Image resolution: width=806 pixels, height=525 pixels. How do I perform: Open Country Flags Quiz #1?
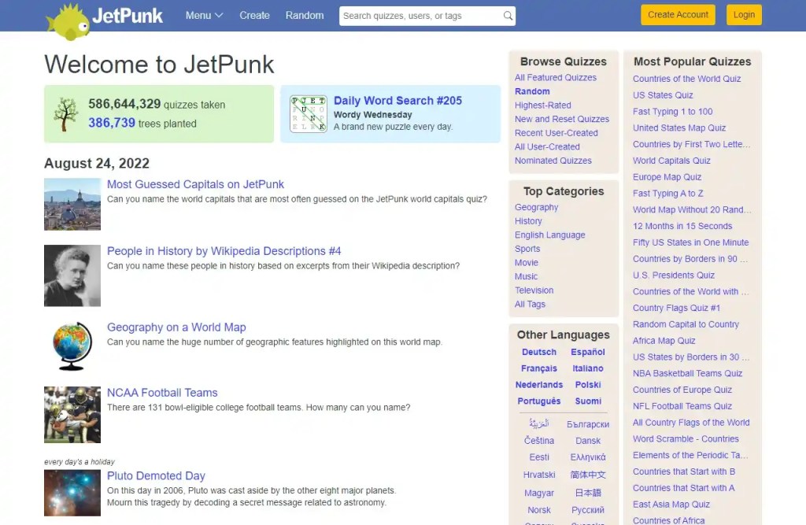pos(676,308)
